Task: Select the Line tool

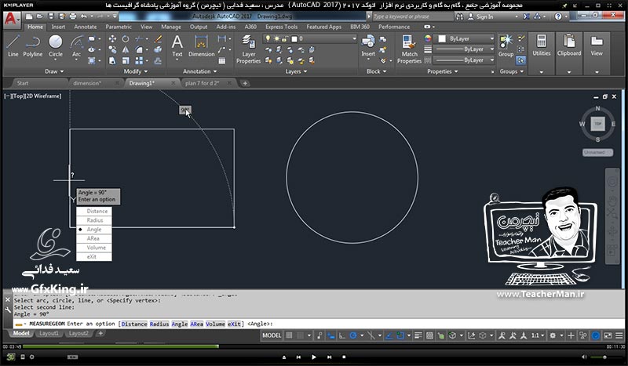Action: [13, 45]
